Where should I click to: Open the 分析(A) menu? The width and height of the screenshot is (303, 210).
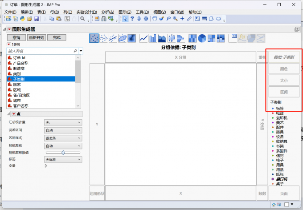(108, 12)
